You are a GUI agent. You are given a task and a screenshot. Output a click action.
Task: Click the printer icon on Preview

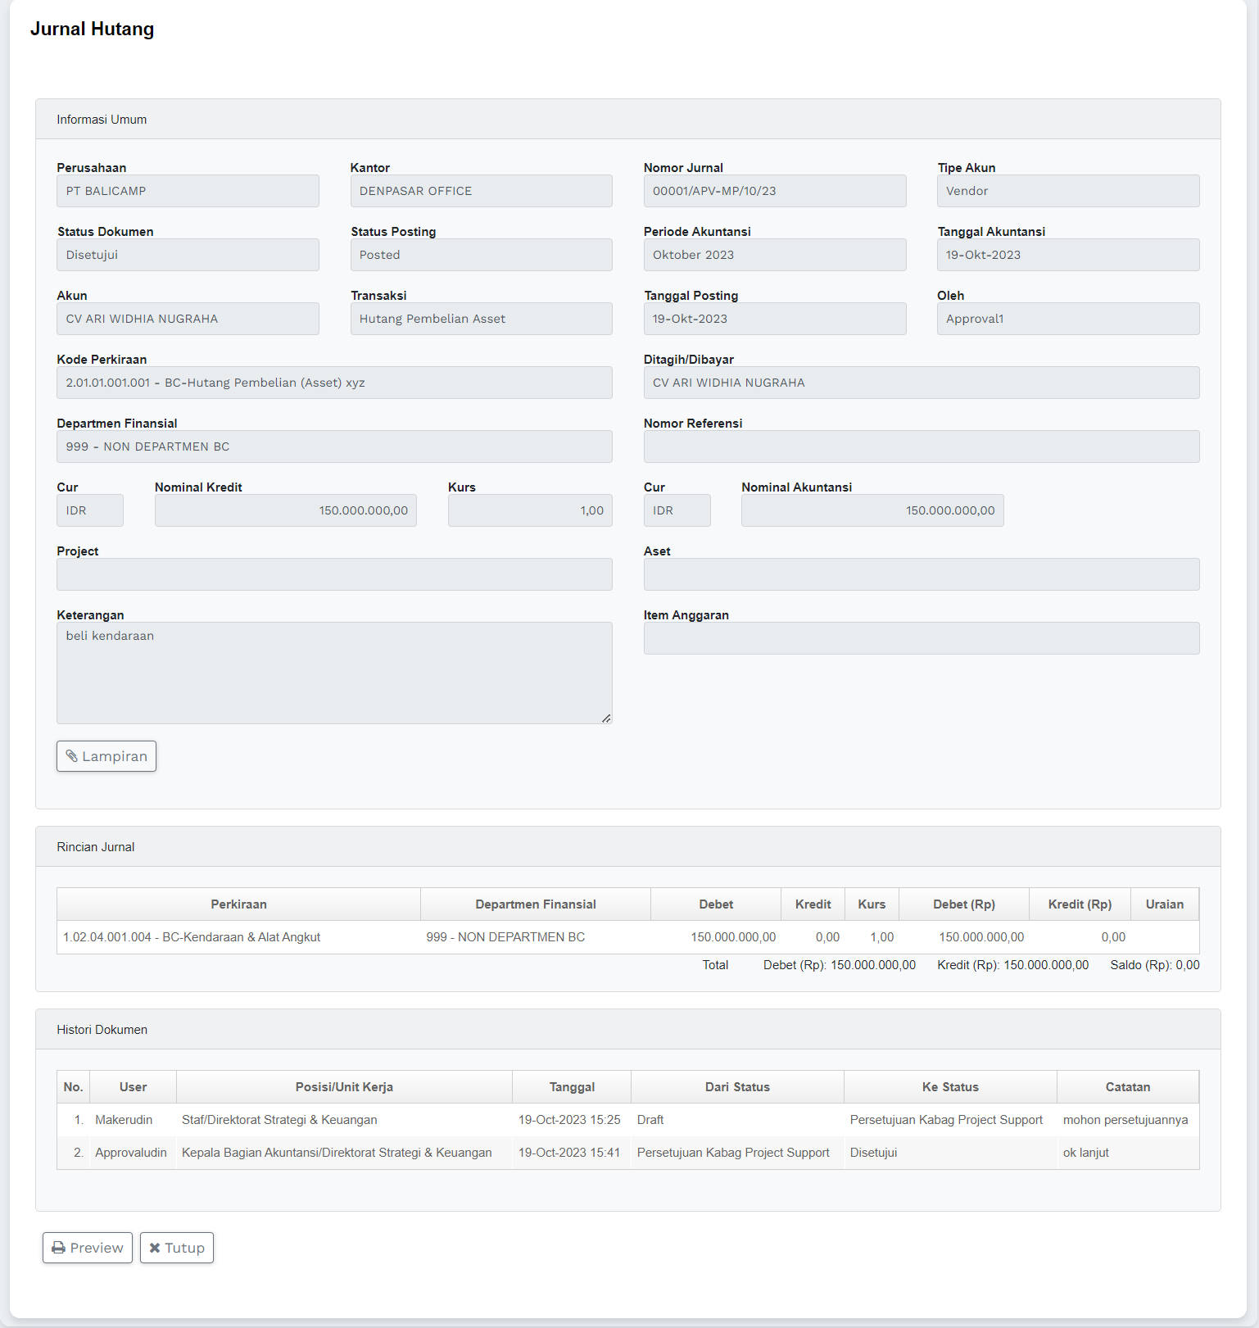(x=59, y=1248)
